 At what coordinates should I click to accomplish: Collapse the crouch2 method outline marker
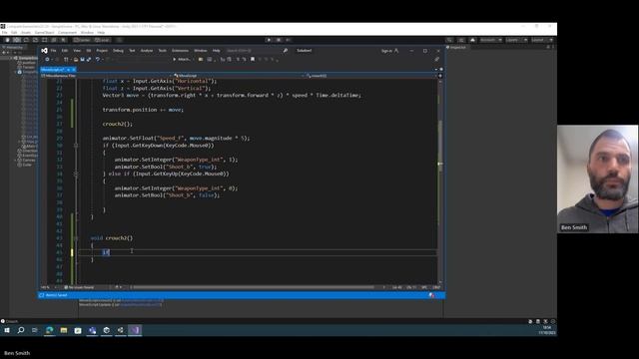coord(76,238)
